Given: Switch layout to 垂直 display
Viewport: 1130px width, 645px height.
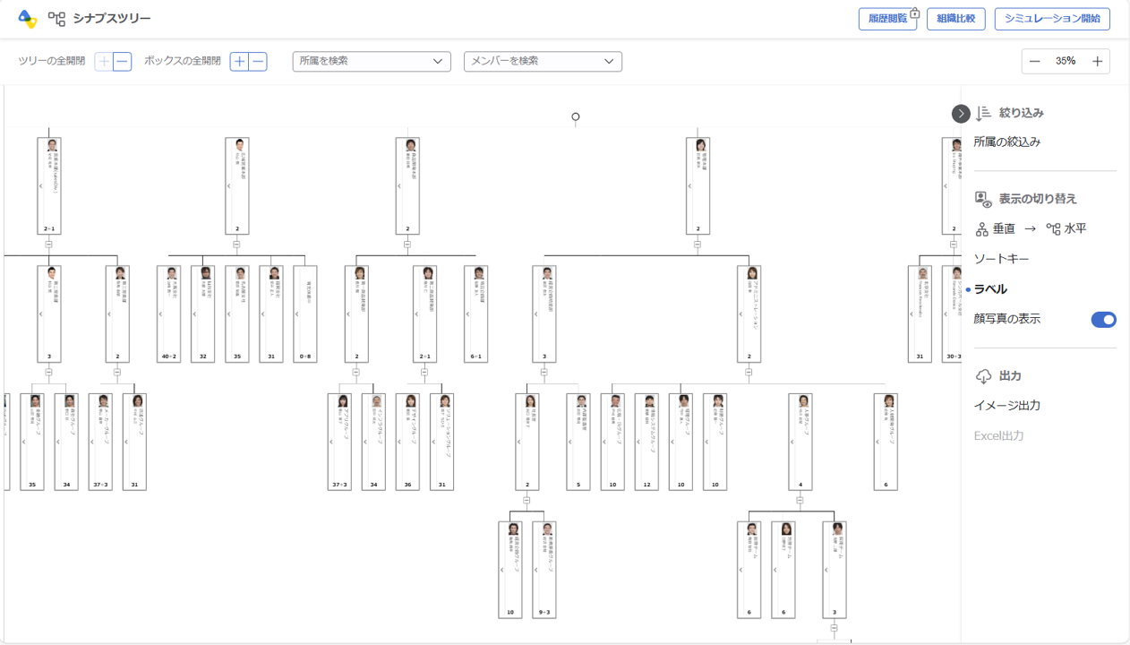Looking at the screenshot, I should pos(995,229).
